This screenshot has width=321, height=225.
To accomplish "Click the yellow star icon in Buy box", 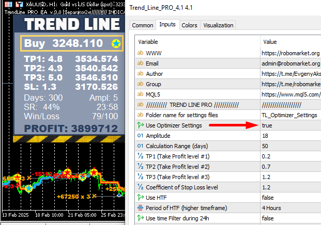I will [116, 43].
